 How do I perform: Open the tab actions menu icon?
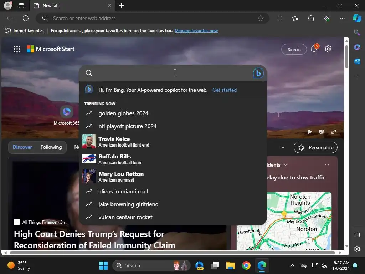point(21,6)
